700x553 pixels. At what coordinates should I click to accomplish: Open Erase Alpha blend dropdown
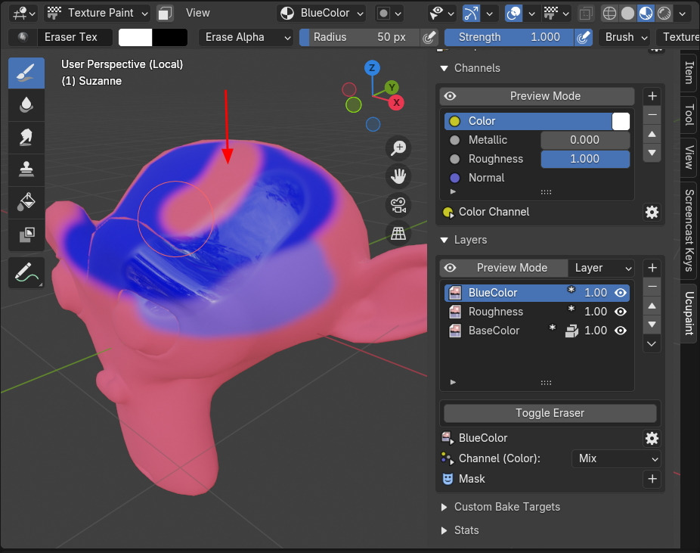[x=246, y=37]
